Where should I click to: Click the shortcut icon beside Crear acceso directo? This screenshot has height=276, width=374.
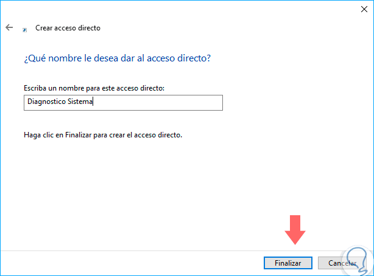(24, 29)
